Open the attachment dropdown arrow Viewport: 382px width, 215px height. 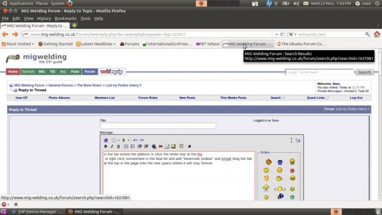pyautogui.click(x=128, y=140)
